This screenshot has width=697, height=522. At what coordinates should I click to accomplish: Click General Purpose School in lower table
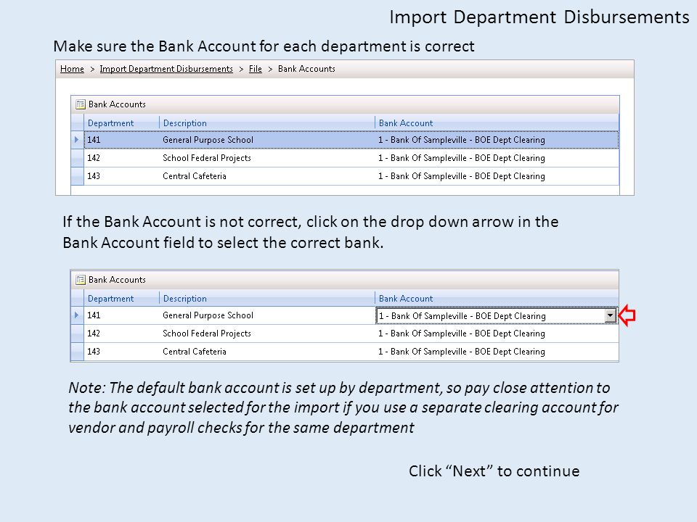click(208, 315)
